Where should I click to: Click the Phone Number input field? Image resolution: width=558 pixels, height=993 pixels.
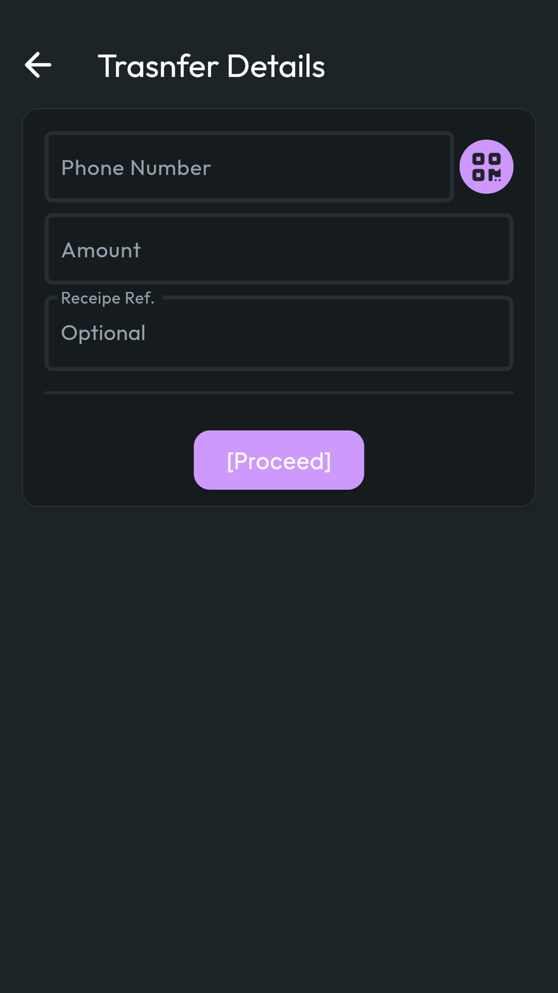click(249, 167)
